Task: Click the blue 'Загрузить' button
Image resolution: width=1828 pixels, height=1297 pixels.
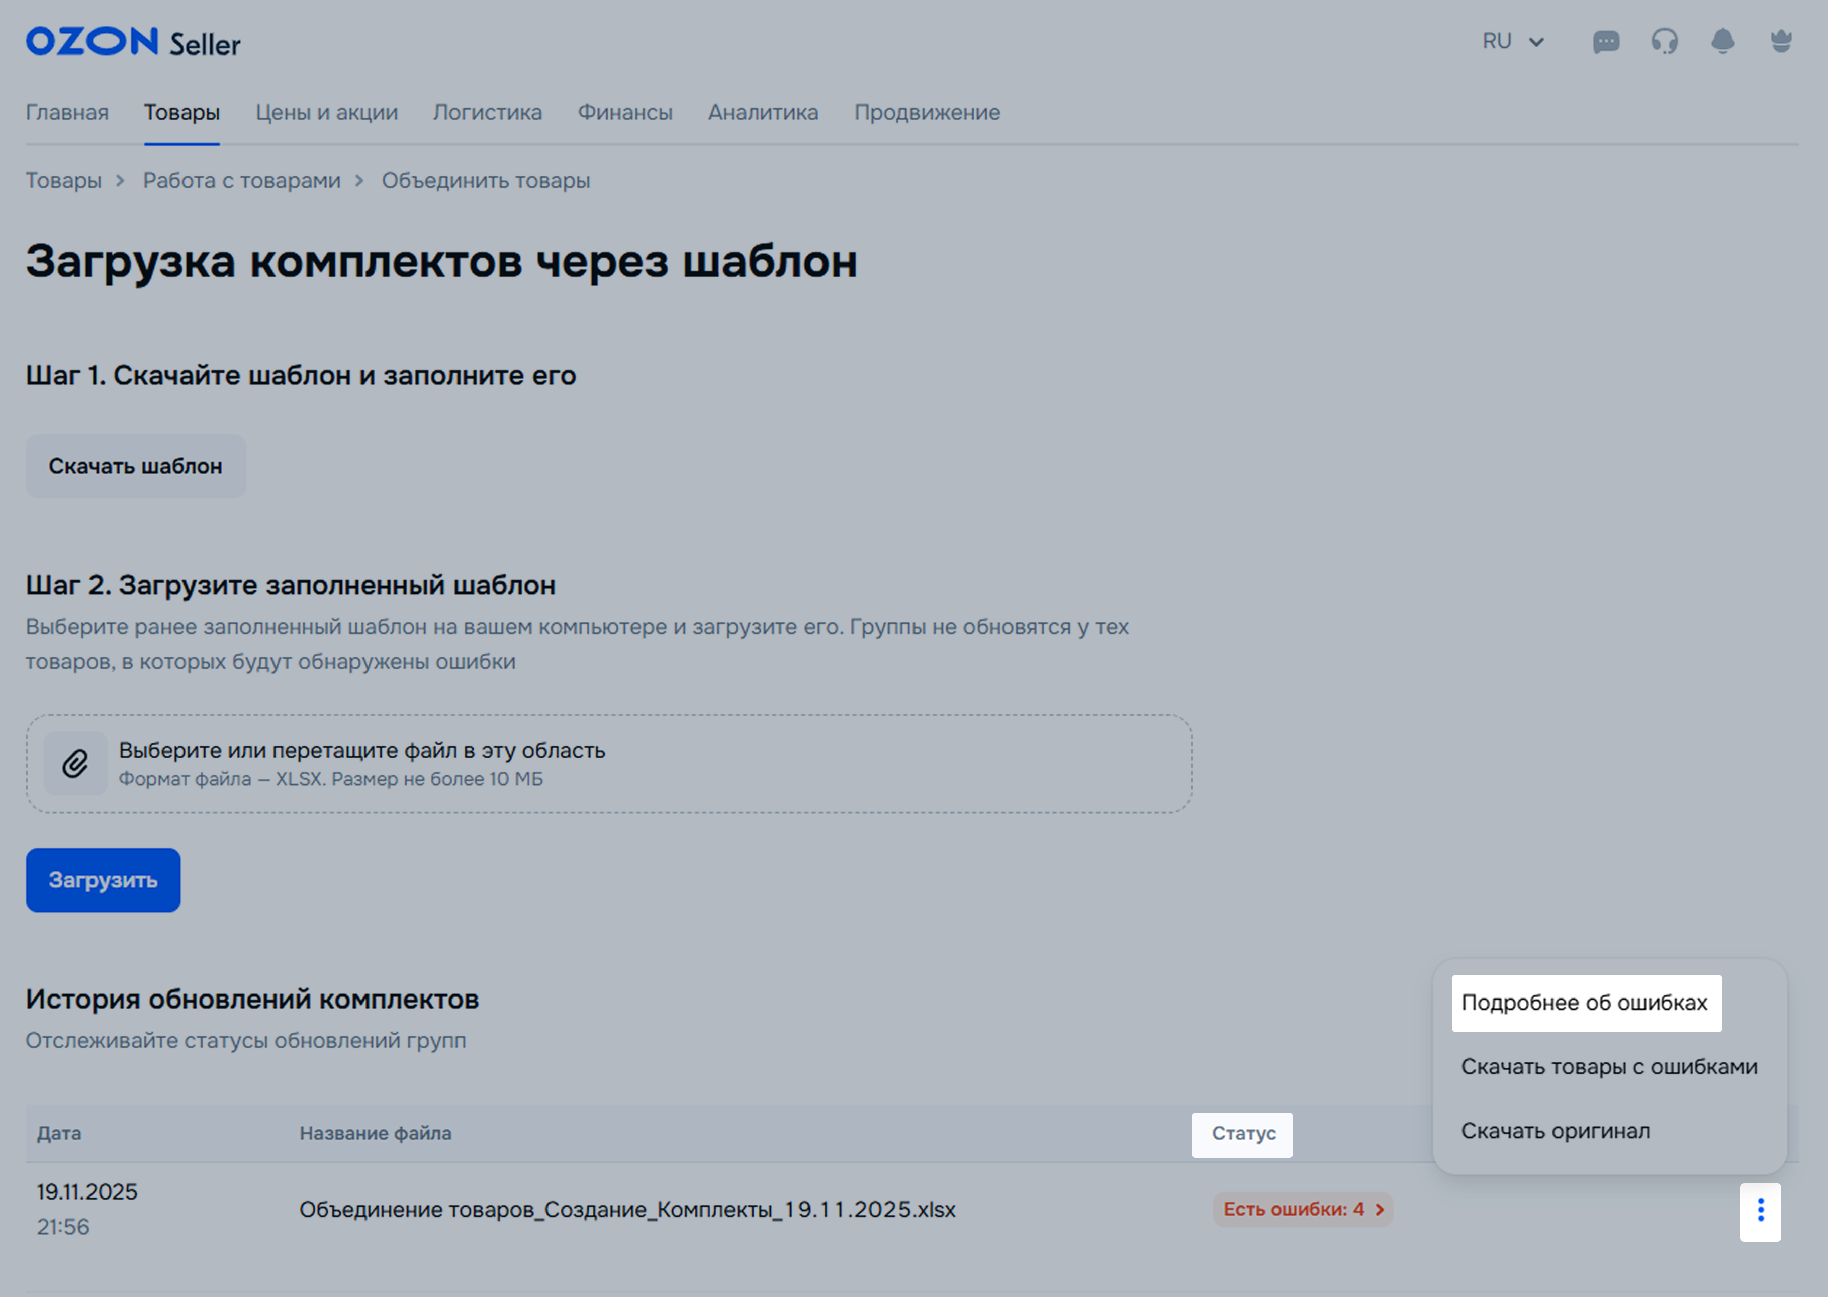Action: 103,880
